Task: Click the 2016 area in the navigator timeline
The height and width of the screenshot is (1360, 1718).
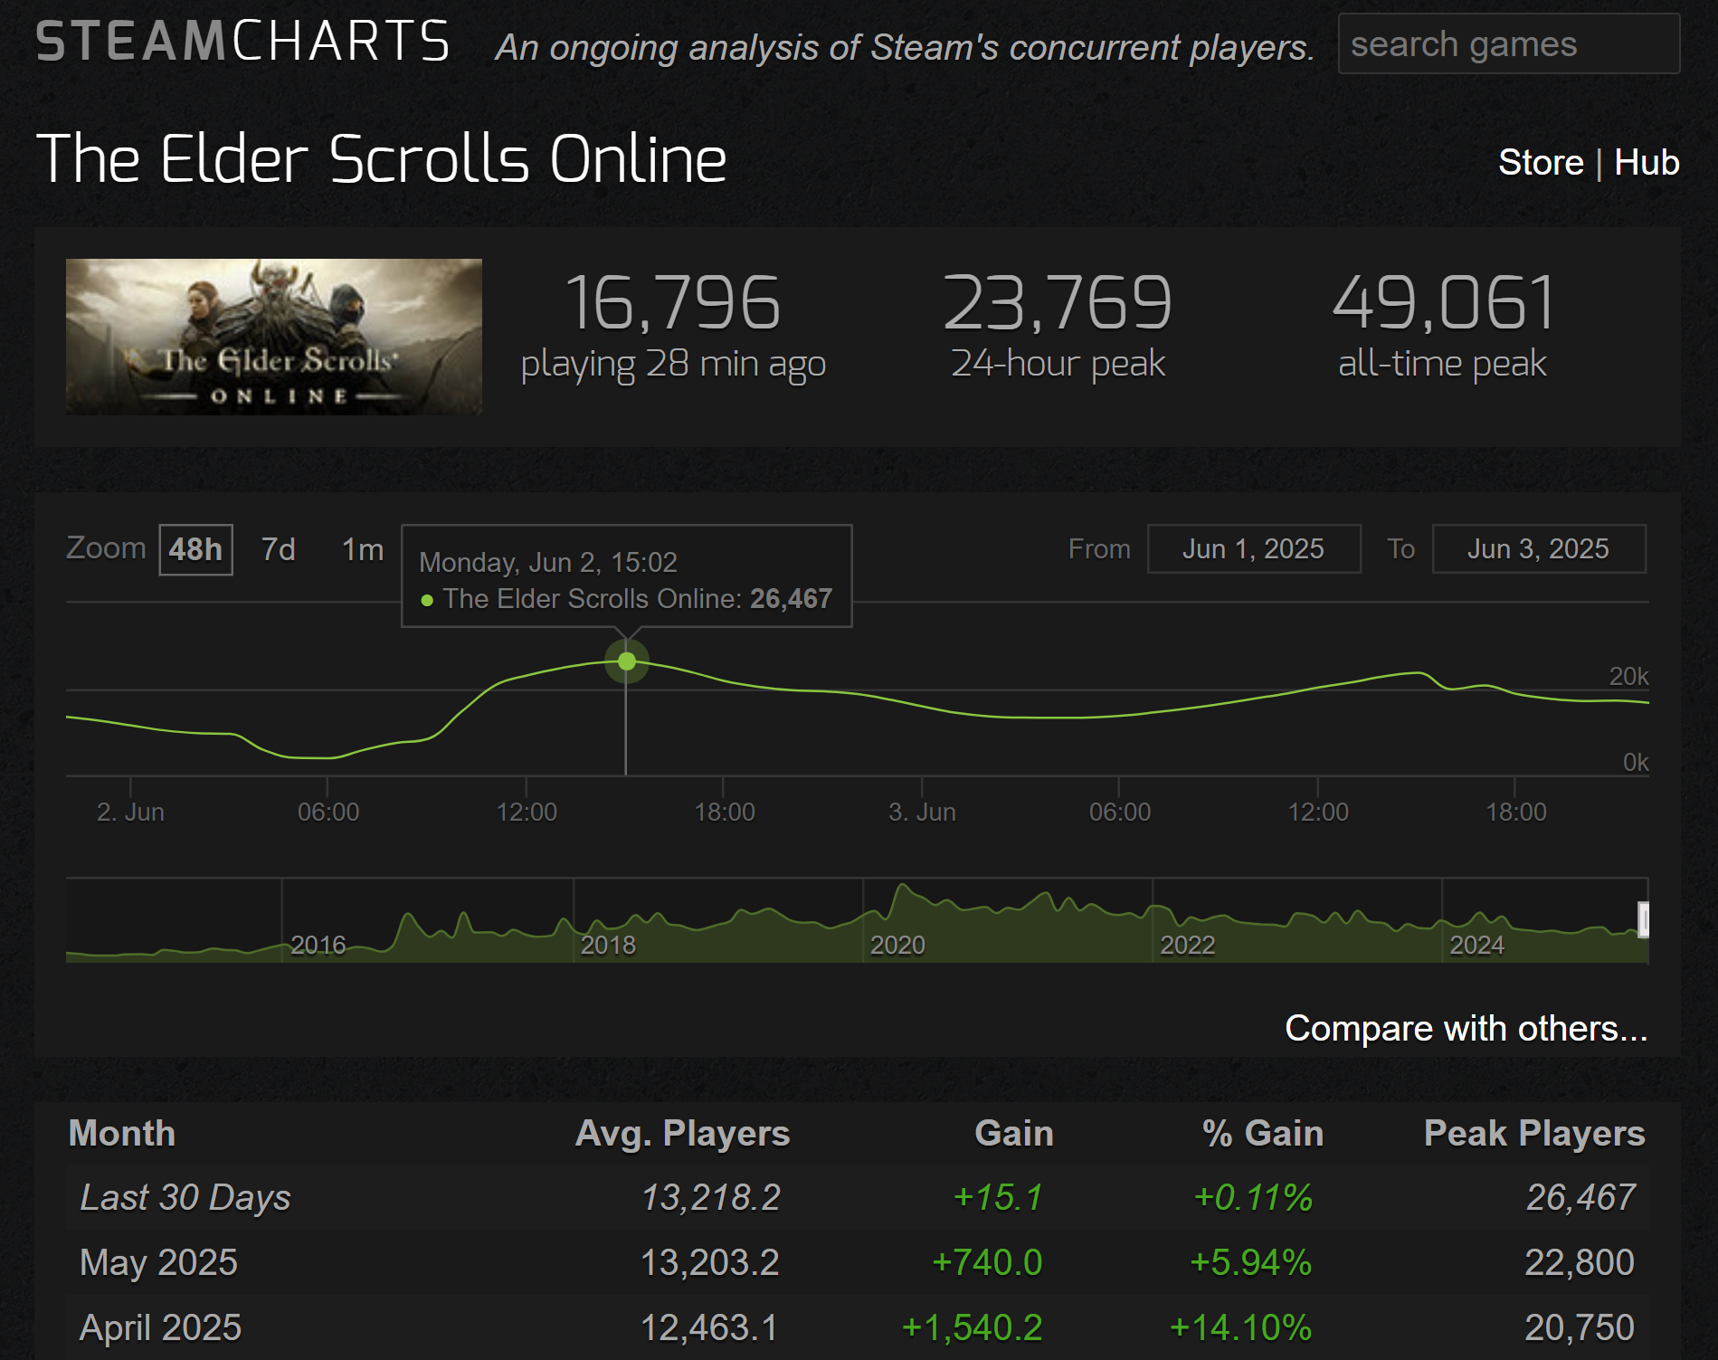Action: [318, 946]
